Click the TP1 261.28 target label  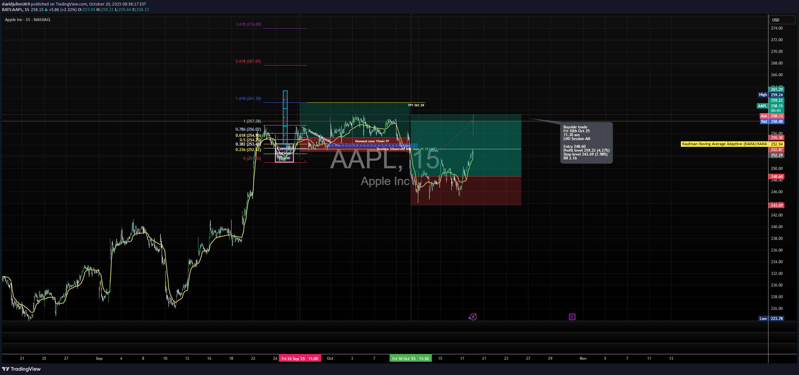pyautogui.click(x=416, y=105)
